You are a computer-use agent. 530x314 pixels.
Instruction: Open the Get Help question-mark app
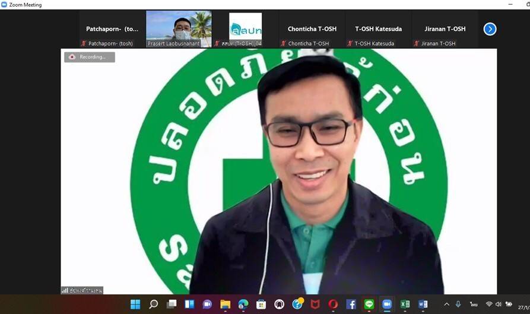297,303
